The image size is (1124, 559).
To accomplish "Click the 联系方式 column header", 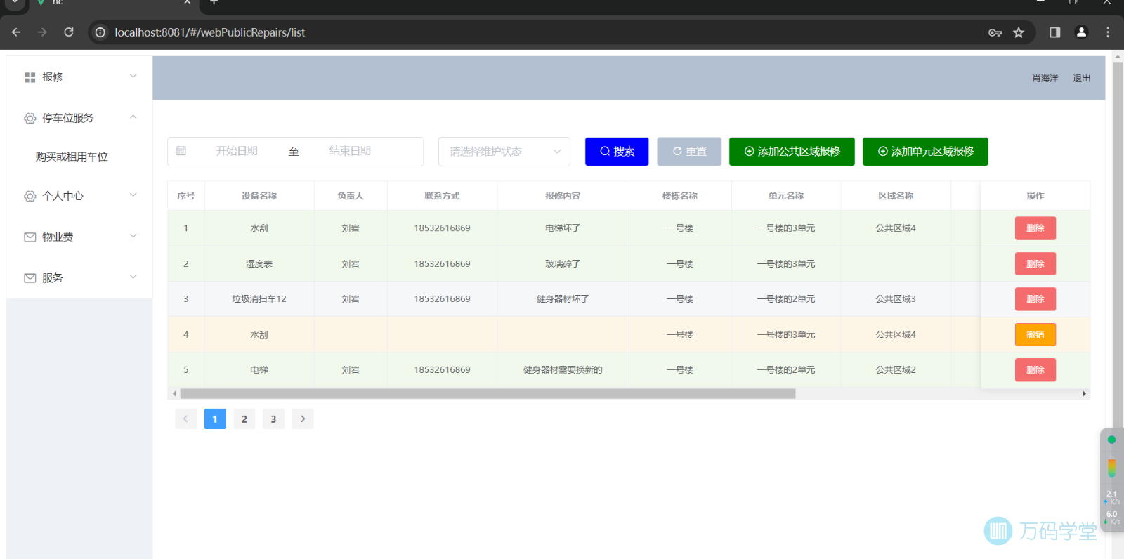I will (442, 196).
